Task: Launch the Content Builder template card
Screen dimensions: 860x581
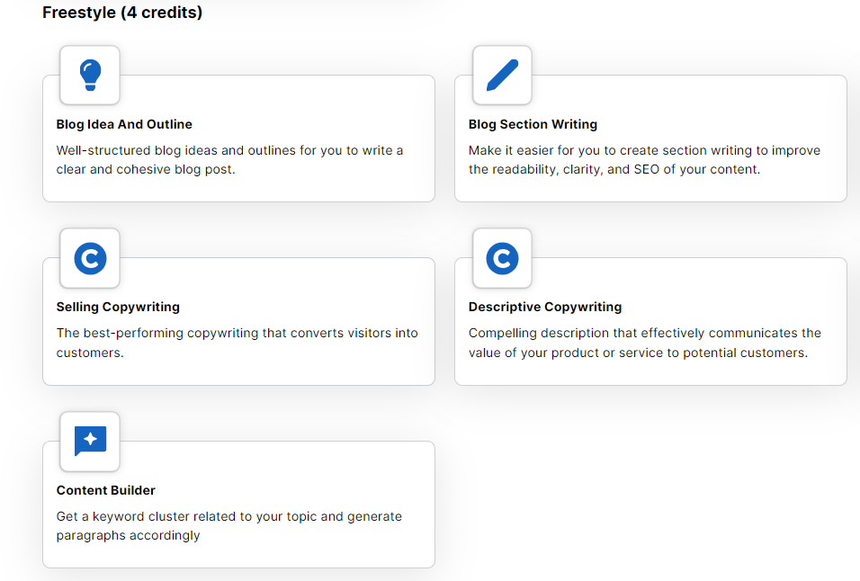Action: click(238, 505)
